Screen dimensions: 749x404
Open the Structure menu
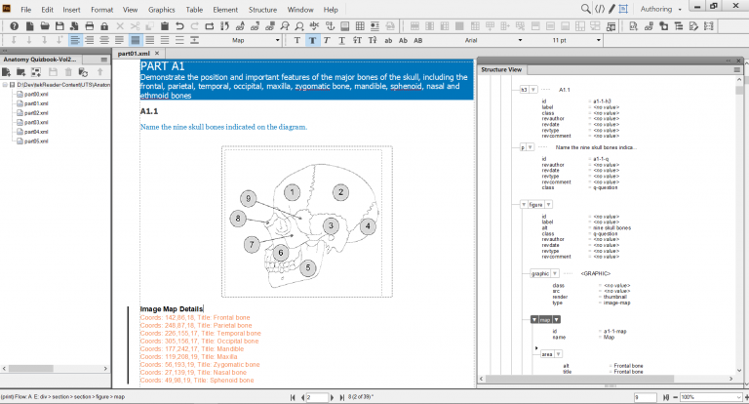click(x=262, y=10)
